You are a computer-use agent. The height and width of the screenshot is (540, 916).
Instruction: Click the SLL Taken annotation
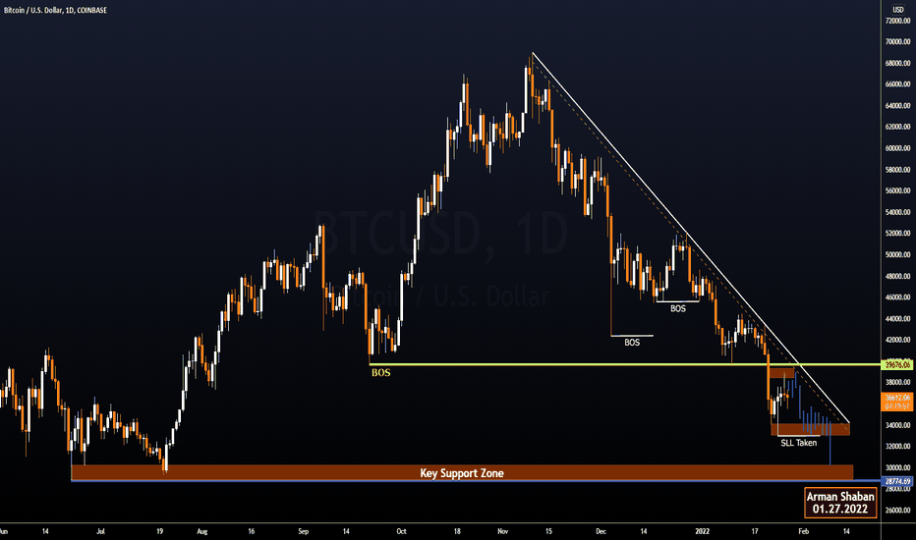[x=799, y=443]
